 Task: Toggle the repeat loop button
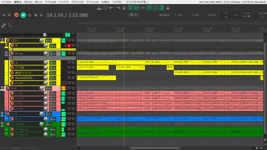[x=29, y=15]
